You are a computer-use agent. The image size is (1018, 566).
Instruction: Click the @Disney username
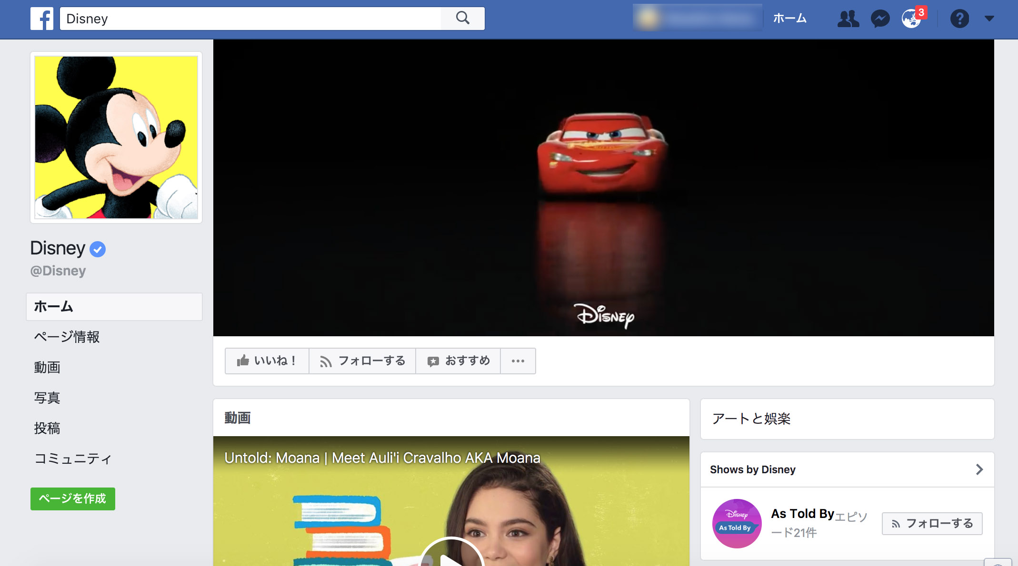pyautogui.click(x=58, y=271)
